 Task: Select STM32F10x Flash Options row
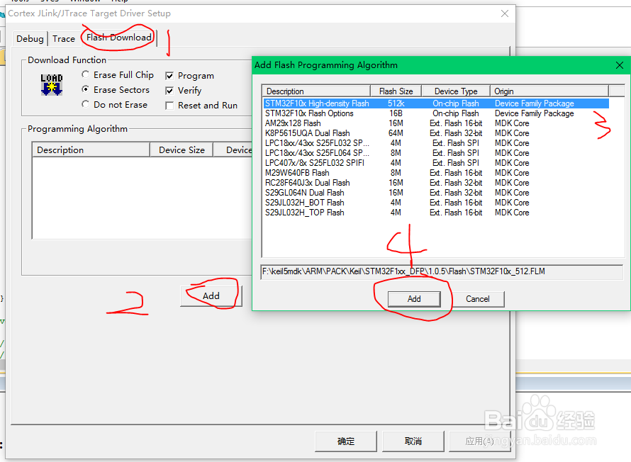click(436, 113)
